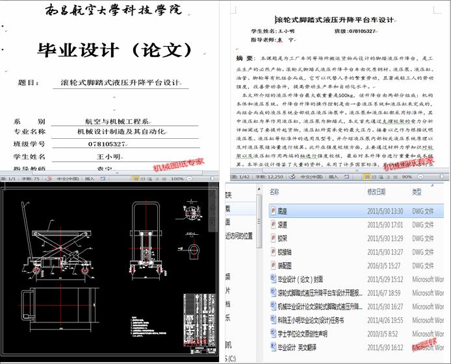Click page count 1/42 in abstract document status bar
This screenshot has width=451, height=364.
(240, 177)
